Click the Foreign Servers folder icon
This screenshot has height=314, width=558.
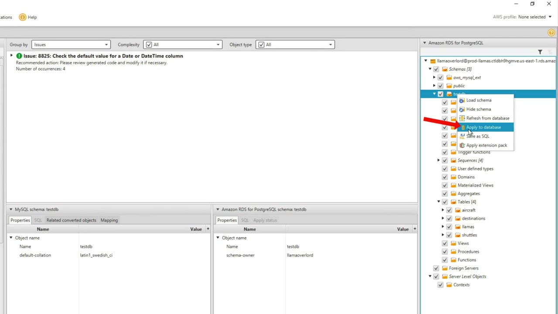pyautogui.click(x=445, y=268)
